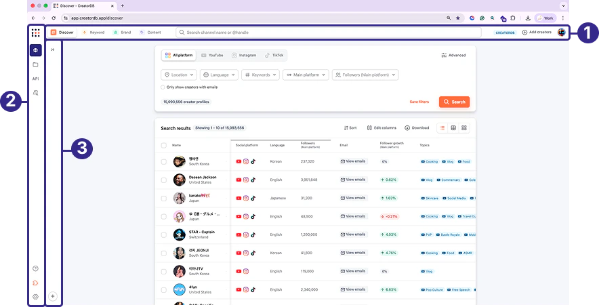Viewport: 599px width, 307px height.
Task: Select the globe Discover sidebar icon
Action: (35, 50)
